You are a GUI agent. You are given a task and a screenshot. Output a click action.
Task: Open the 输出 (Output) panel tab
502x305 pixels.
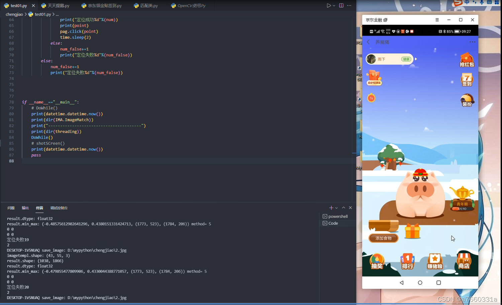[x=25, y=208]
